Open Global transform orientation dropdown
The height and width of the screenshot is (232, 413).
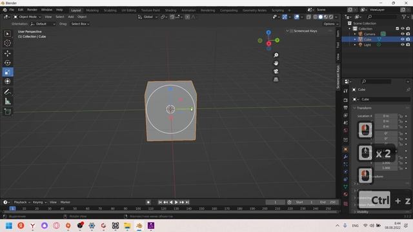(x=148, y=17)
